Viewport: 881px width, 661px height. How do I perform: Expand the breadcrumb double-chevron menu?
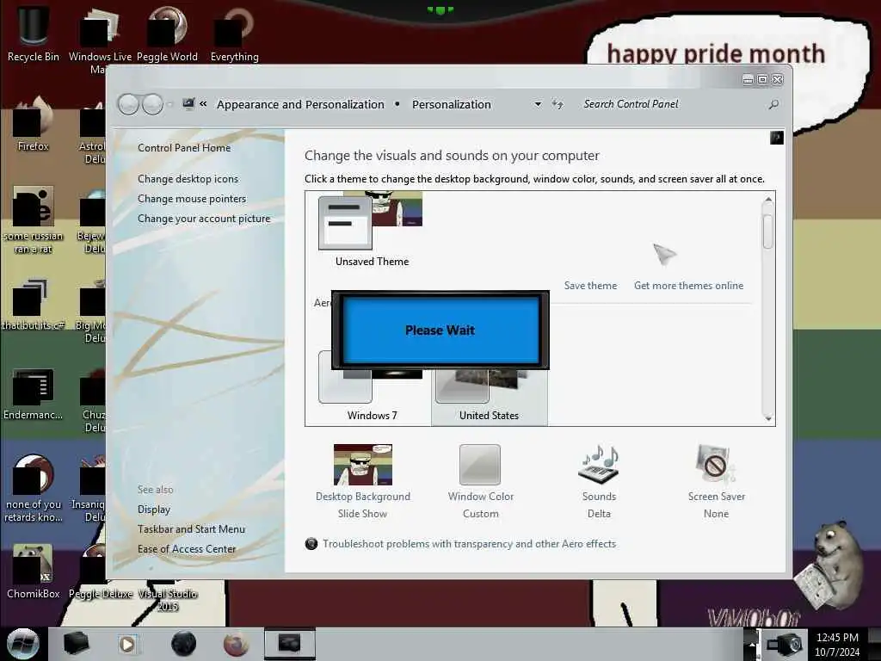point(203,104)
